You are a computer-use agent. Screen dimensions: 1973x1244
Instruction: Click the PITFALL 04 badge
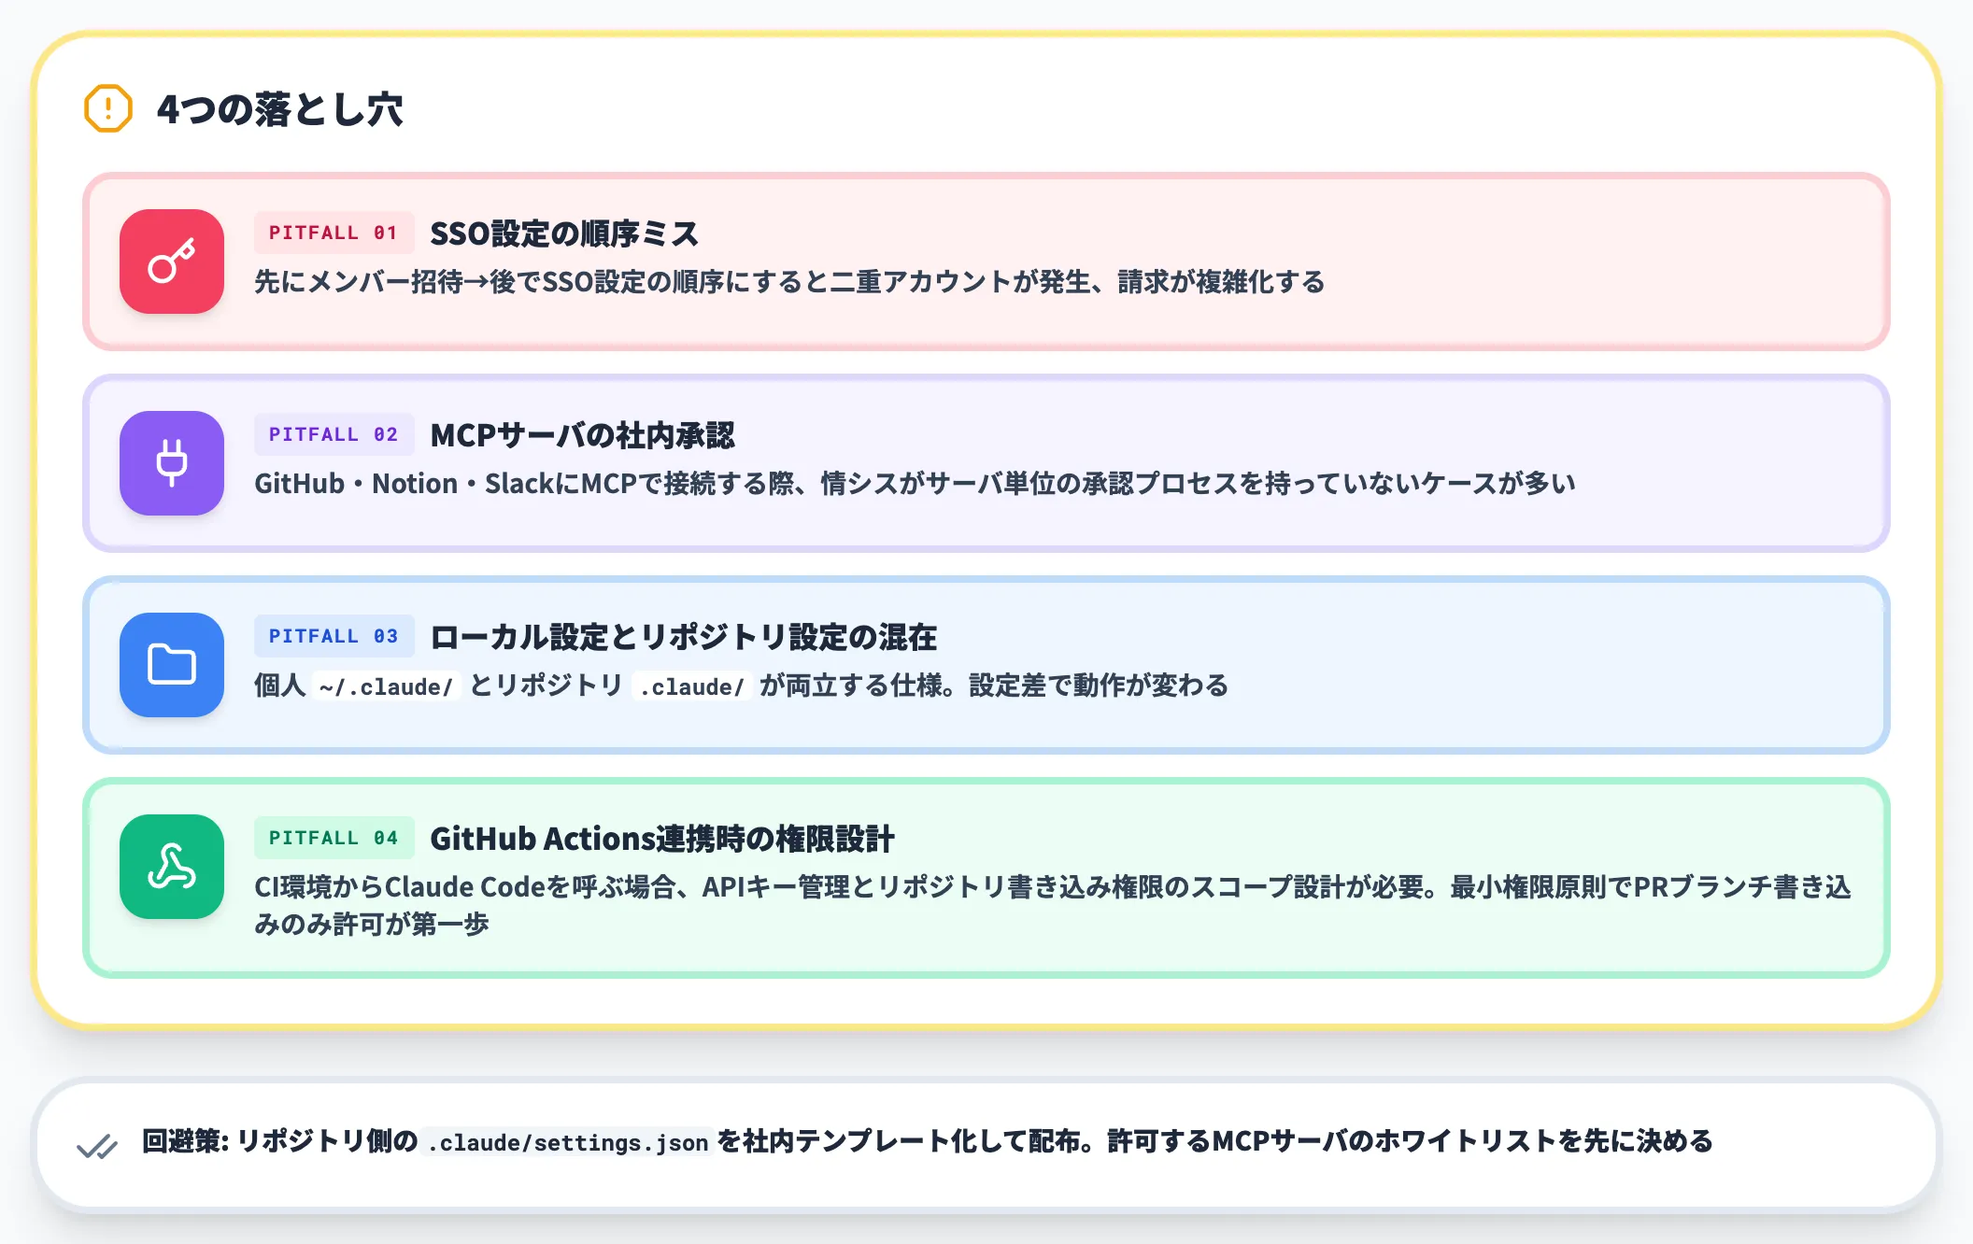coord(334,838)
